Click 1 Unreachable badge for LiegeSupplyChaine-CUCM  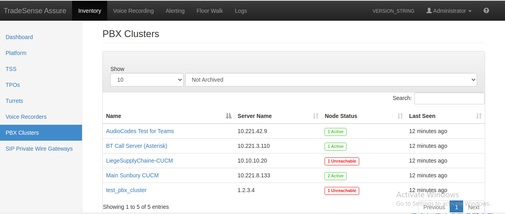(x=342, y=161)
